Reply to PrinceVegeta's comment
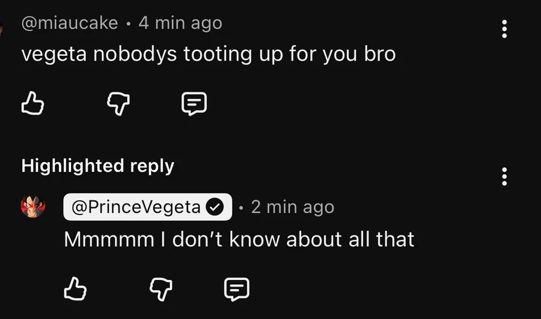The image size is (541, 319). 237,289
